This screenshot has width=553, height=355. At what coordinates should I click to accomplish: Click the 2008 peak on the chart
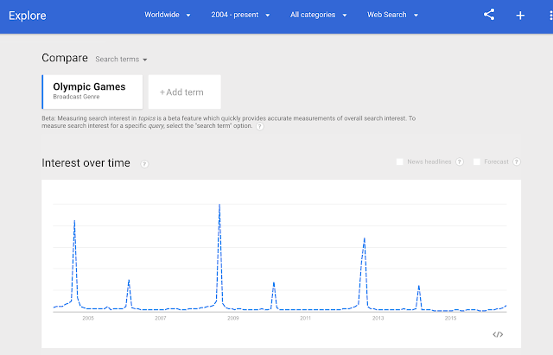coord(219,205)
